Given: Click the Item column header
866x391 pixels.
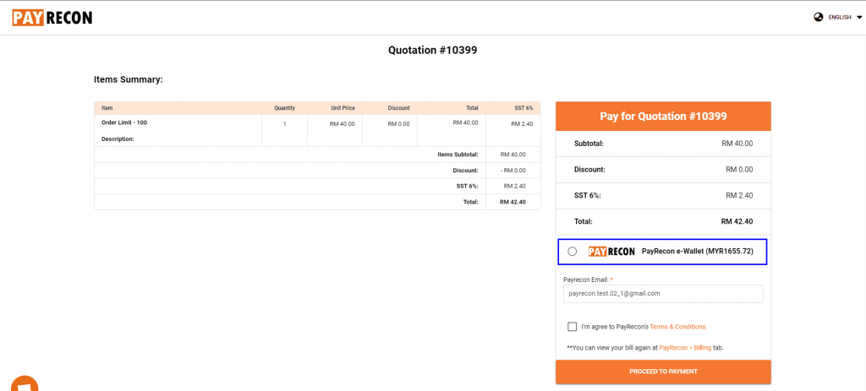Looking at the screenshot, I should [x=107, y=108].
